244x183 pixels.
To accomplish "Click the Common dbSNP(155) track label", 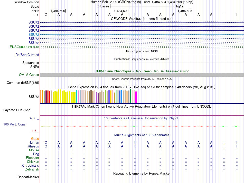I will [x=23, y=83].
